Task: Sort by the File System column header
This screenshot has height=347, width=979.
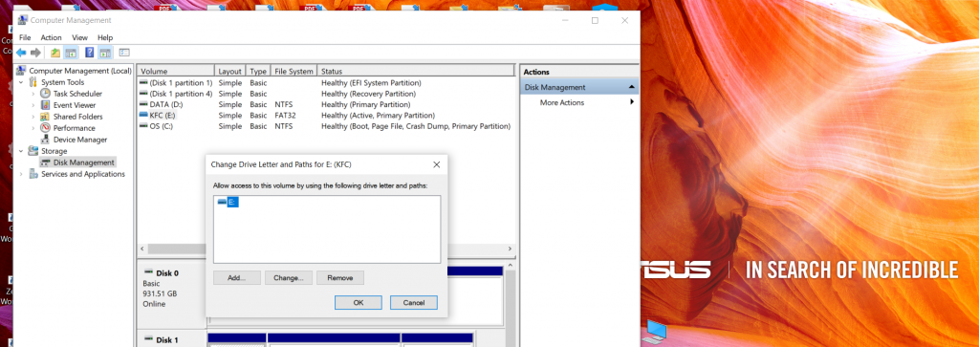Action: pyautogui.click(x=294, y=71)
